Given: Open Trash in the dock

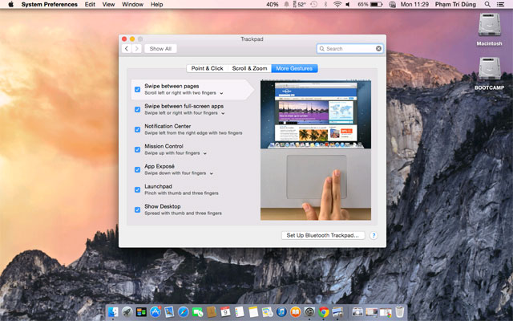Looking at the screenshot, I should pyautogui.click(x=400, y=312).
